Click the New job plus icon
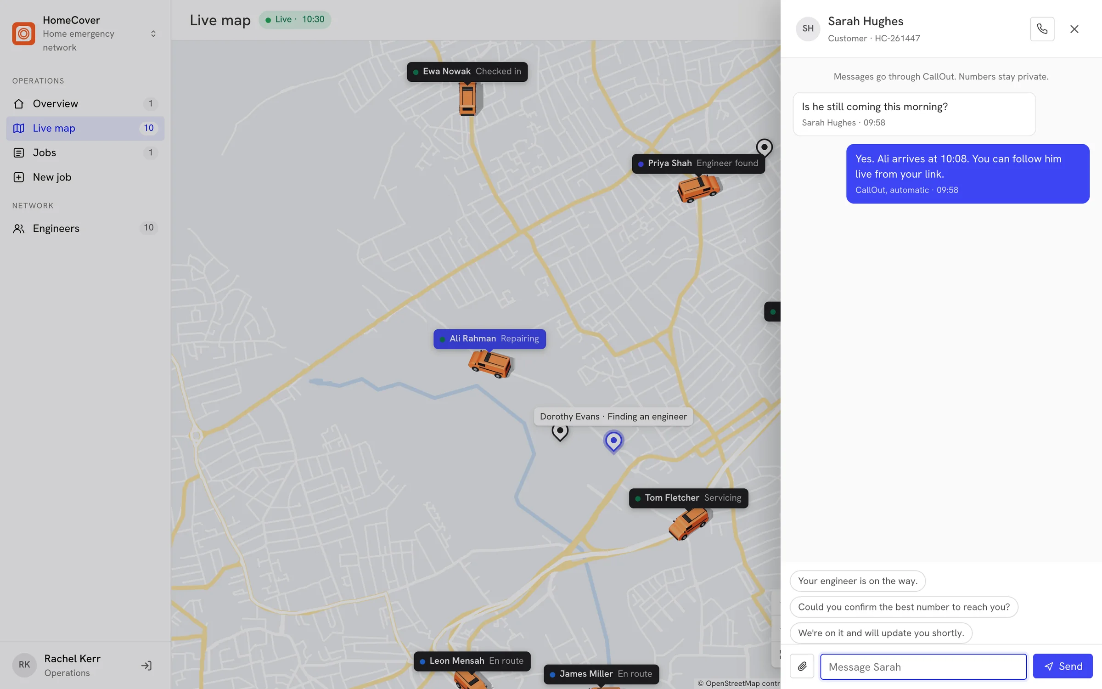This screenshot has height=689, width=1102. (19, 177)
